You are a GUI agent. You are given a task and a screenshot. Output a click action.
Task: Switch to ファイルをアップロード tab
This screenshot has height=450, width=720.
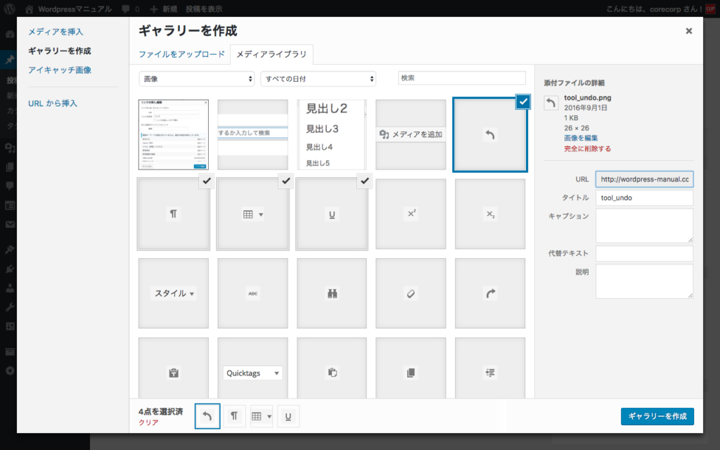(x=181, y=54)
